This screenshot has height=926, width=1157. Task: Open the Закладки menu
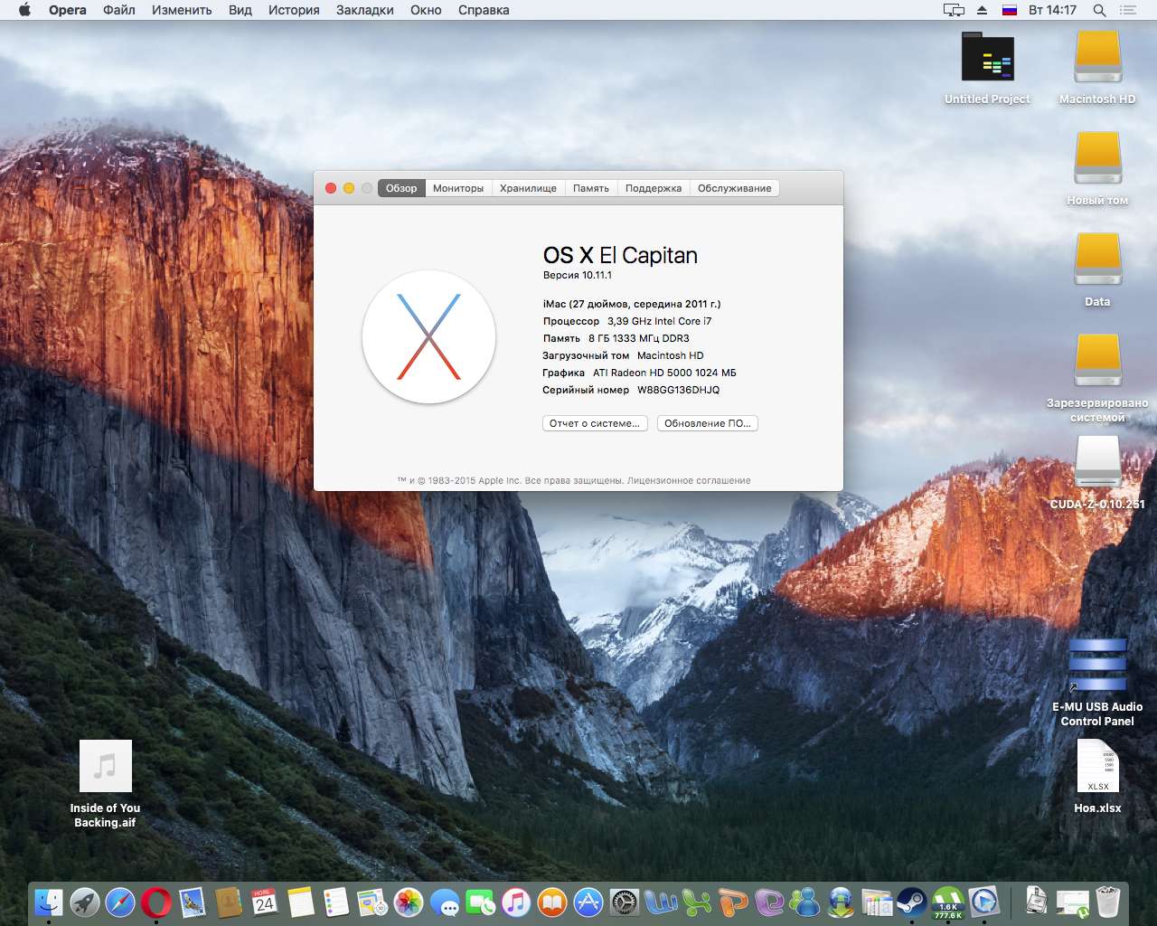[364, 10]
